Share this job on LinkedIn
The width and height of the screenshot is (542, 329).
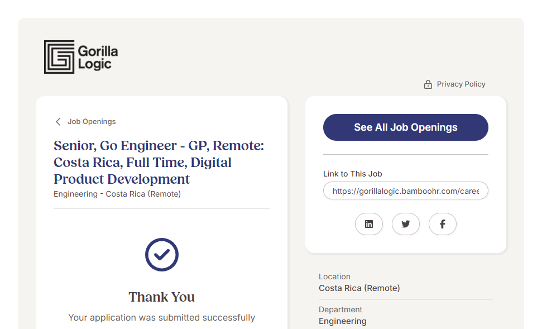369,224
